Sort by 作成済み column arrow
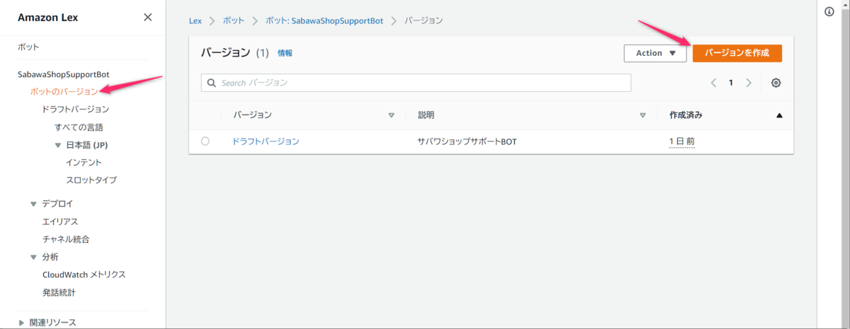This screenshot has width=850, height=329. (779, 115)
